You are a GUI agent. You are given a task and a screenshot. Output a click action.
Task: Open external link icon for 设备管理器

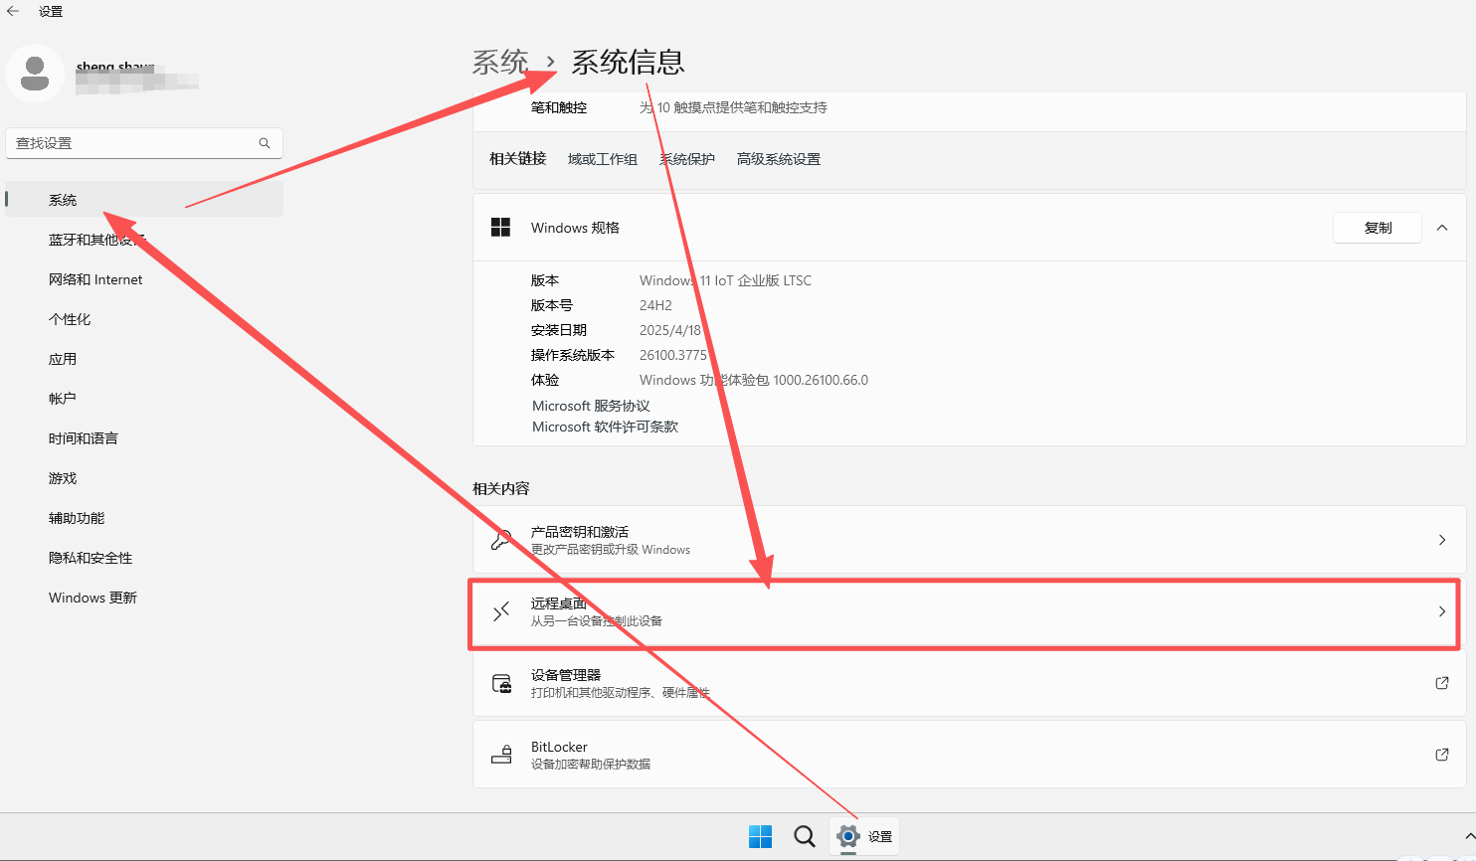[x=1442, y=683]
